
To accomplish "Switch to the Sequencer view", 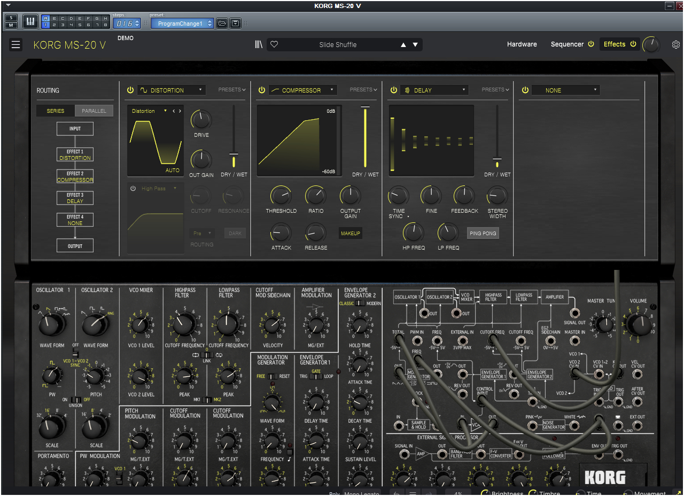I will [x=567, y=44].
